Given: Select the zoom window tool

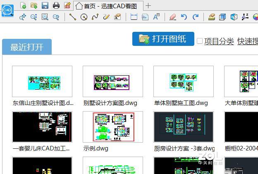Looking at the screenshot, I should 45,17.
